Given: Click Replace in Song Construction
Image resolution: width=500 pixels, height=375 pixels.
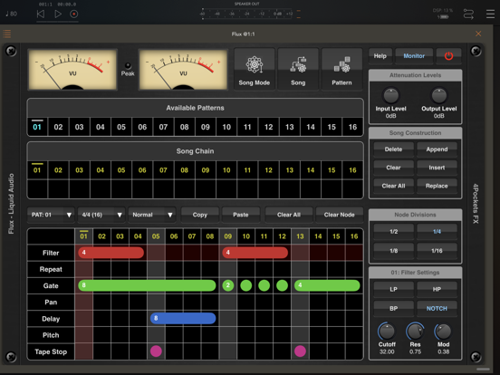Looking at the screenshot, I should coord(437,186).
